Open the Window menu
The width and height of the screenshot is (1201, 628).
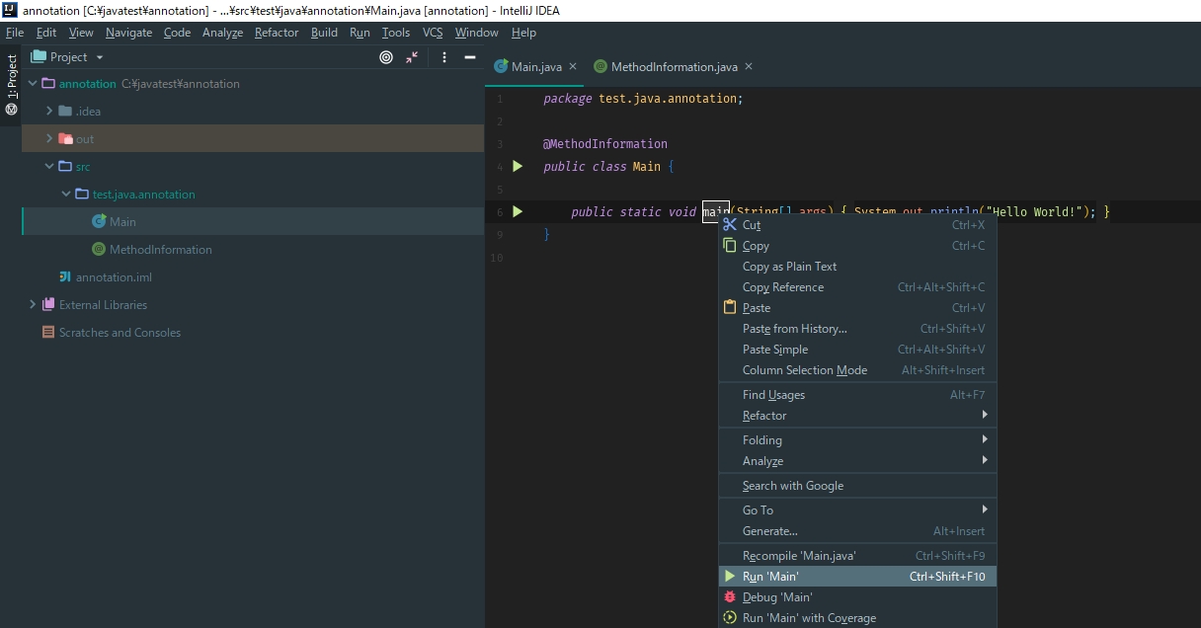point(477,33)
